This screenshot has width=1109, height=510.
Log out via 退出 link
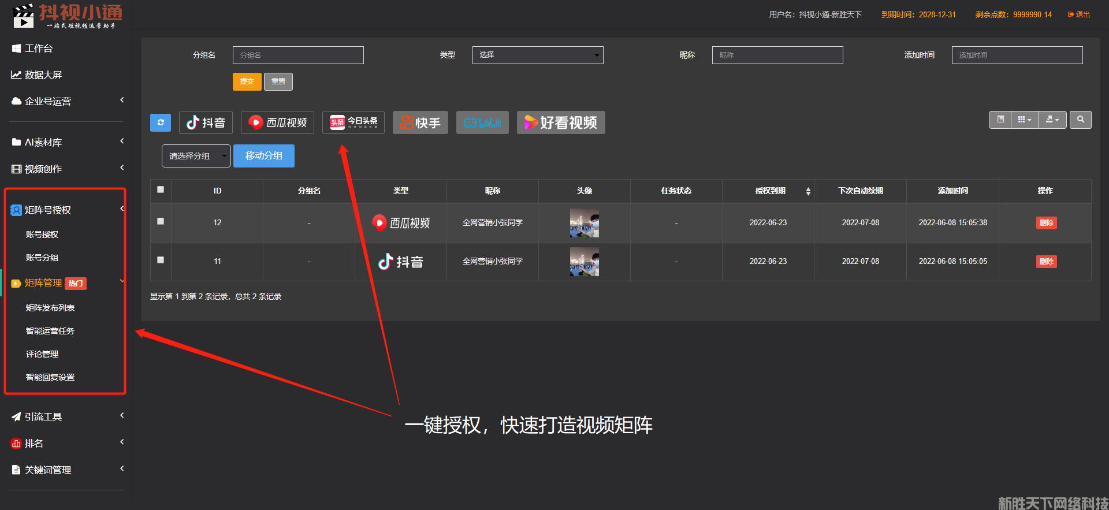(x=1079, y=14)
